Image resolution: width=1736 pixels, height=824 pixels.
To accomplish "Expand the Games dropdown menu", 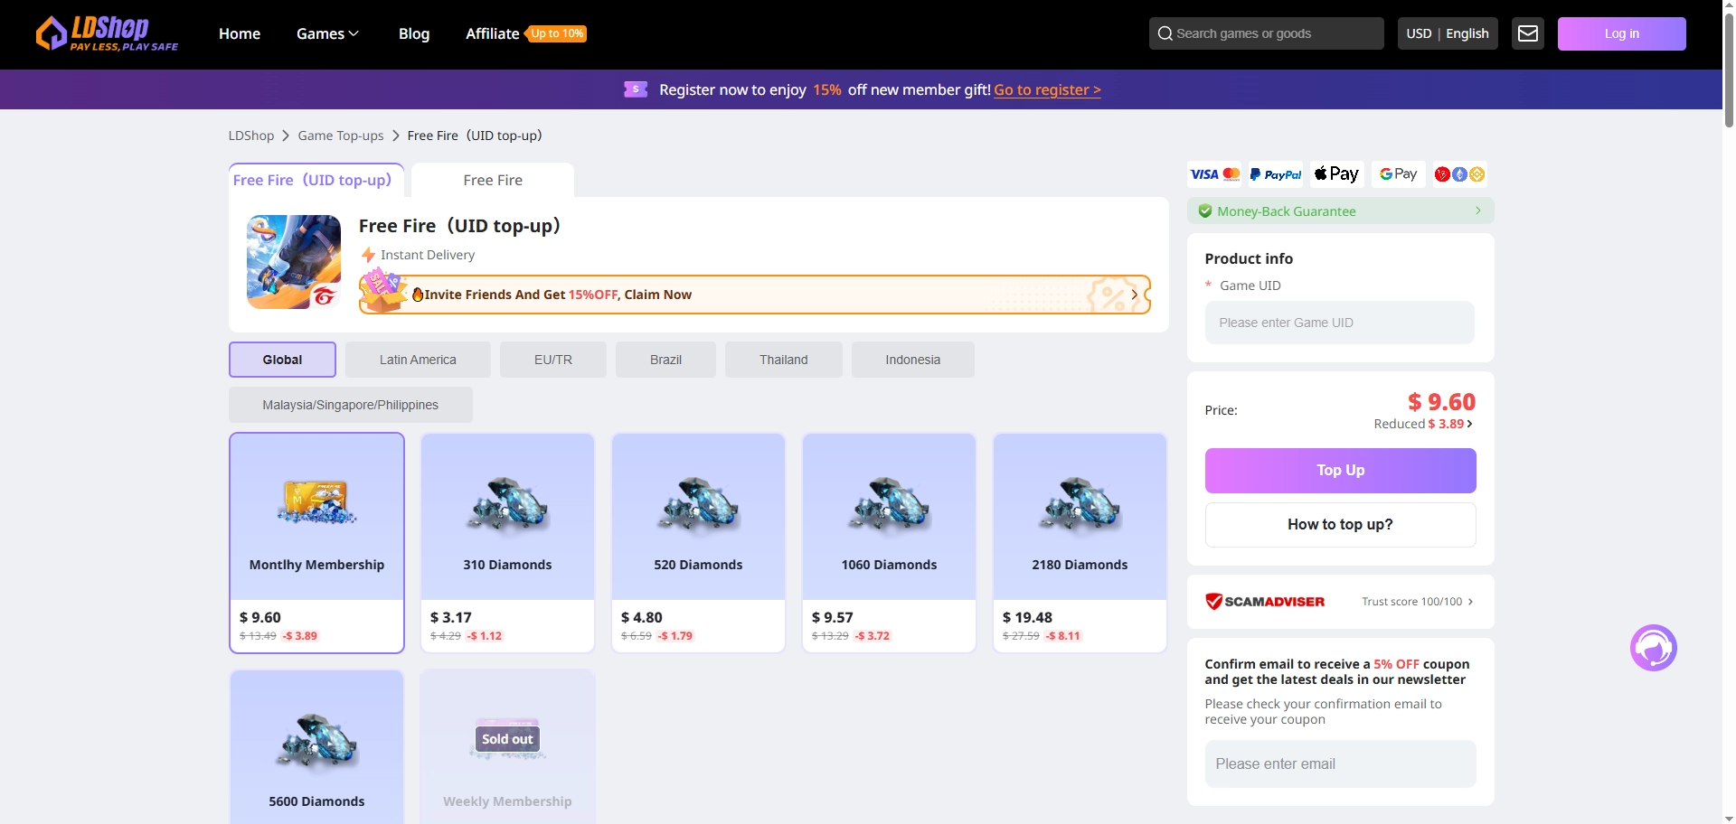I will point(327,33).
